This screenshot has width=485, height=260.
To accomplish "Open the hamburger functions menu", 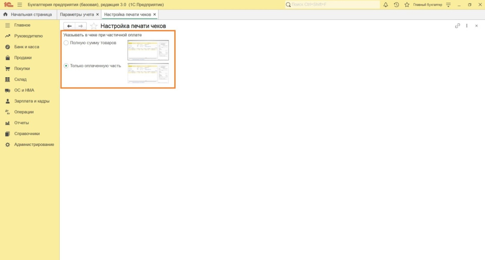I will pyautogui.click(x=19, y=5).
